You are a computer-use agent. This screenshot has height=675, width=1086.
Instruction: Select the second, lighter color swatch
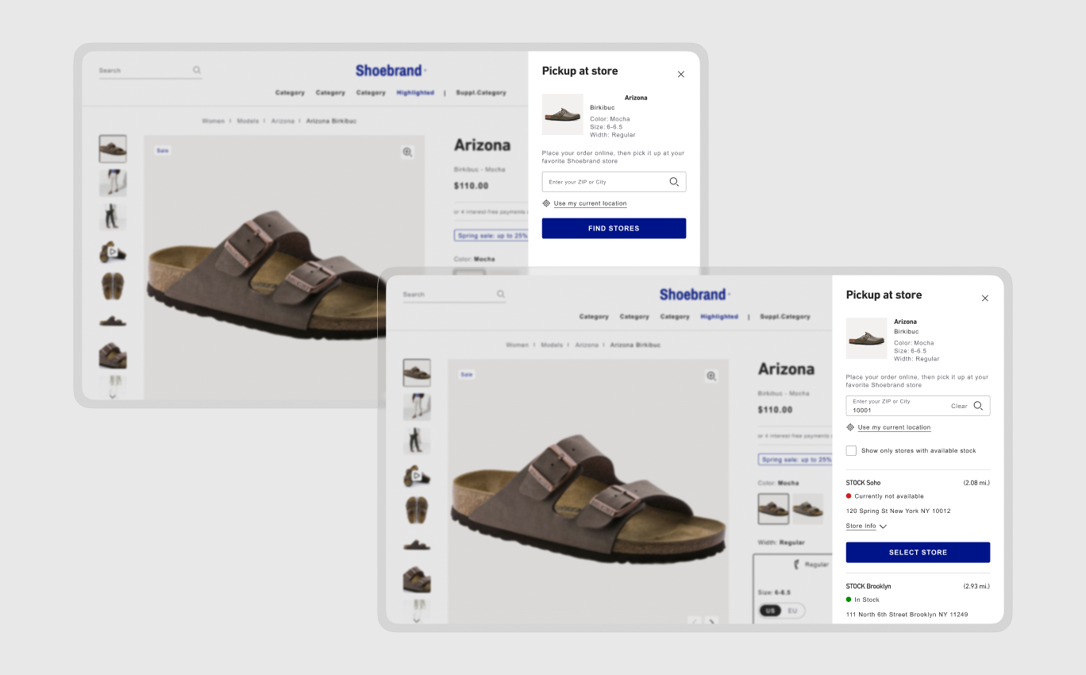pyautogui.click(x=807, y=509)
